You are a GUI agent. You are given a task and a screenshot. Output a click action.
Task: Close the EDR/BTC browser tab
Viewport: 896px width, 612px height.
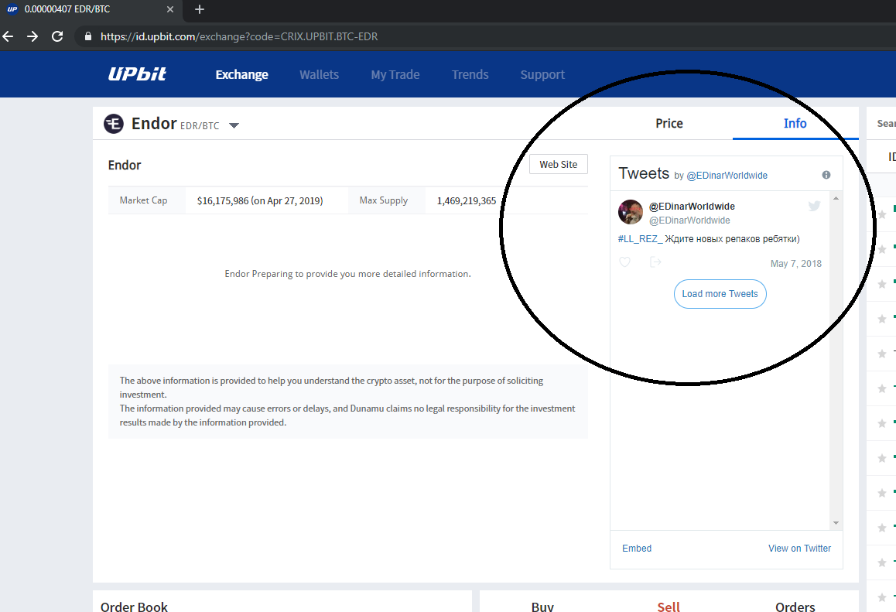click(169, 9)
